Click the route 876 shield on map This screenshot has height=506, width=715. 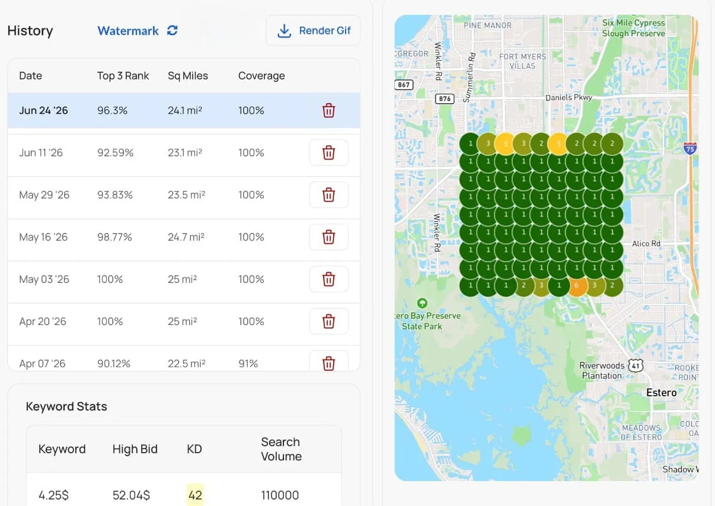pyautogui.click(x=445, y=98)
